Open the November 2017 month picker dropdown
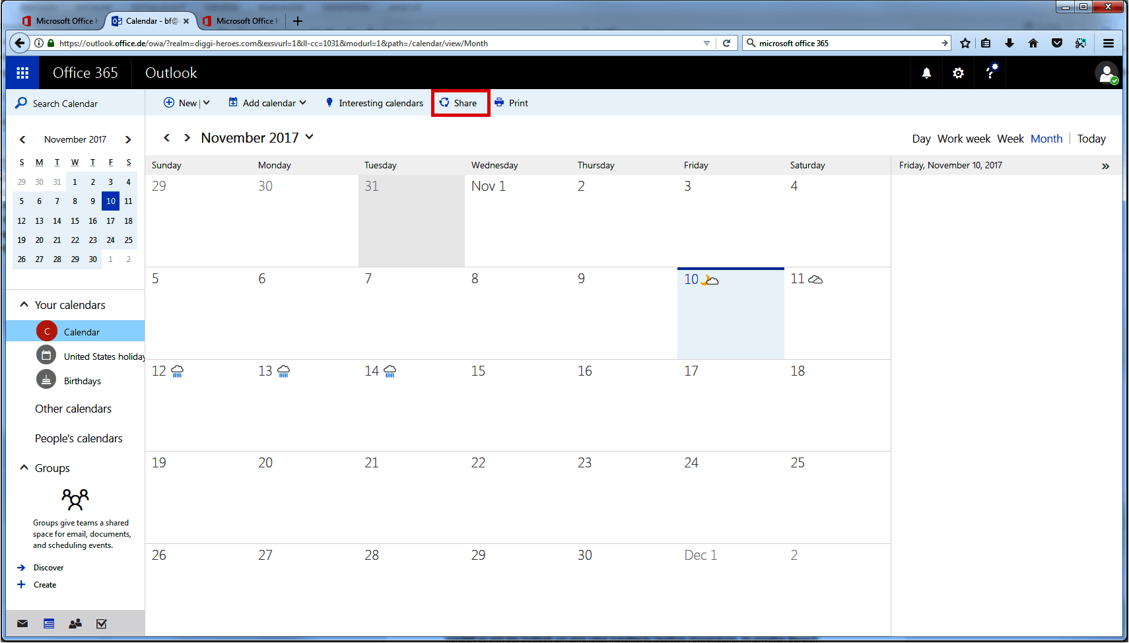 click(x=309, y=137)
